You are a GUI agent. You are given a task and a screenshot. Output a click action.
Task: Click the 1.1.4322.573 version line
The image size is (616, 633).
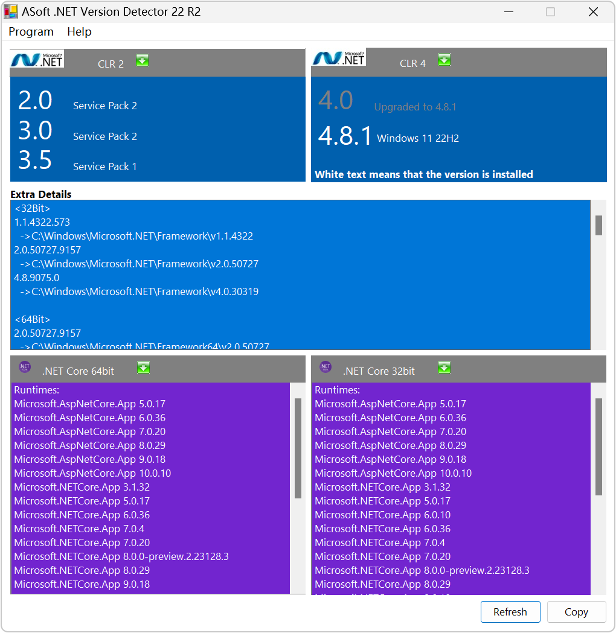(42, 222)
